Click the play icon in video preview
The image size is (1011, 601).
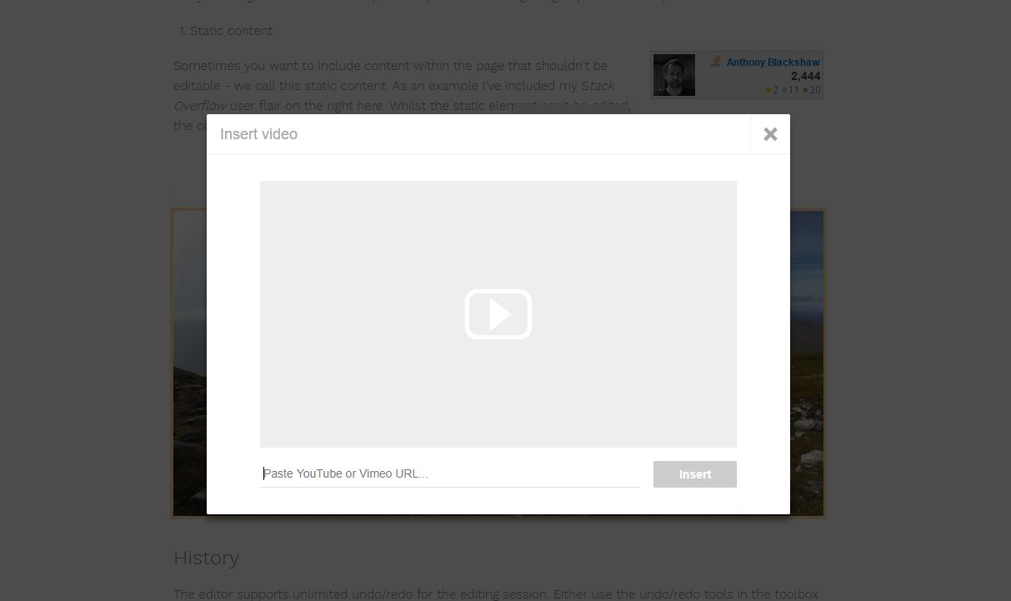coord(498,314)
